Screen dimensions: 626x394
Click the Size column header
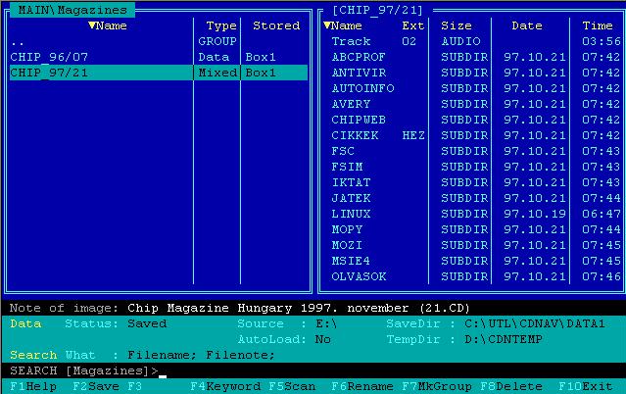[x=457, y=26]
